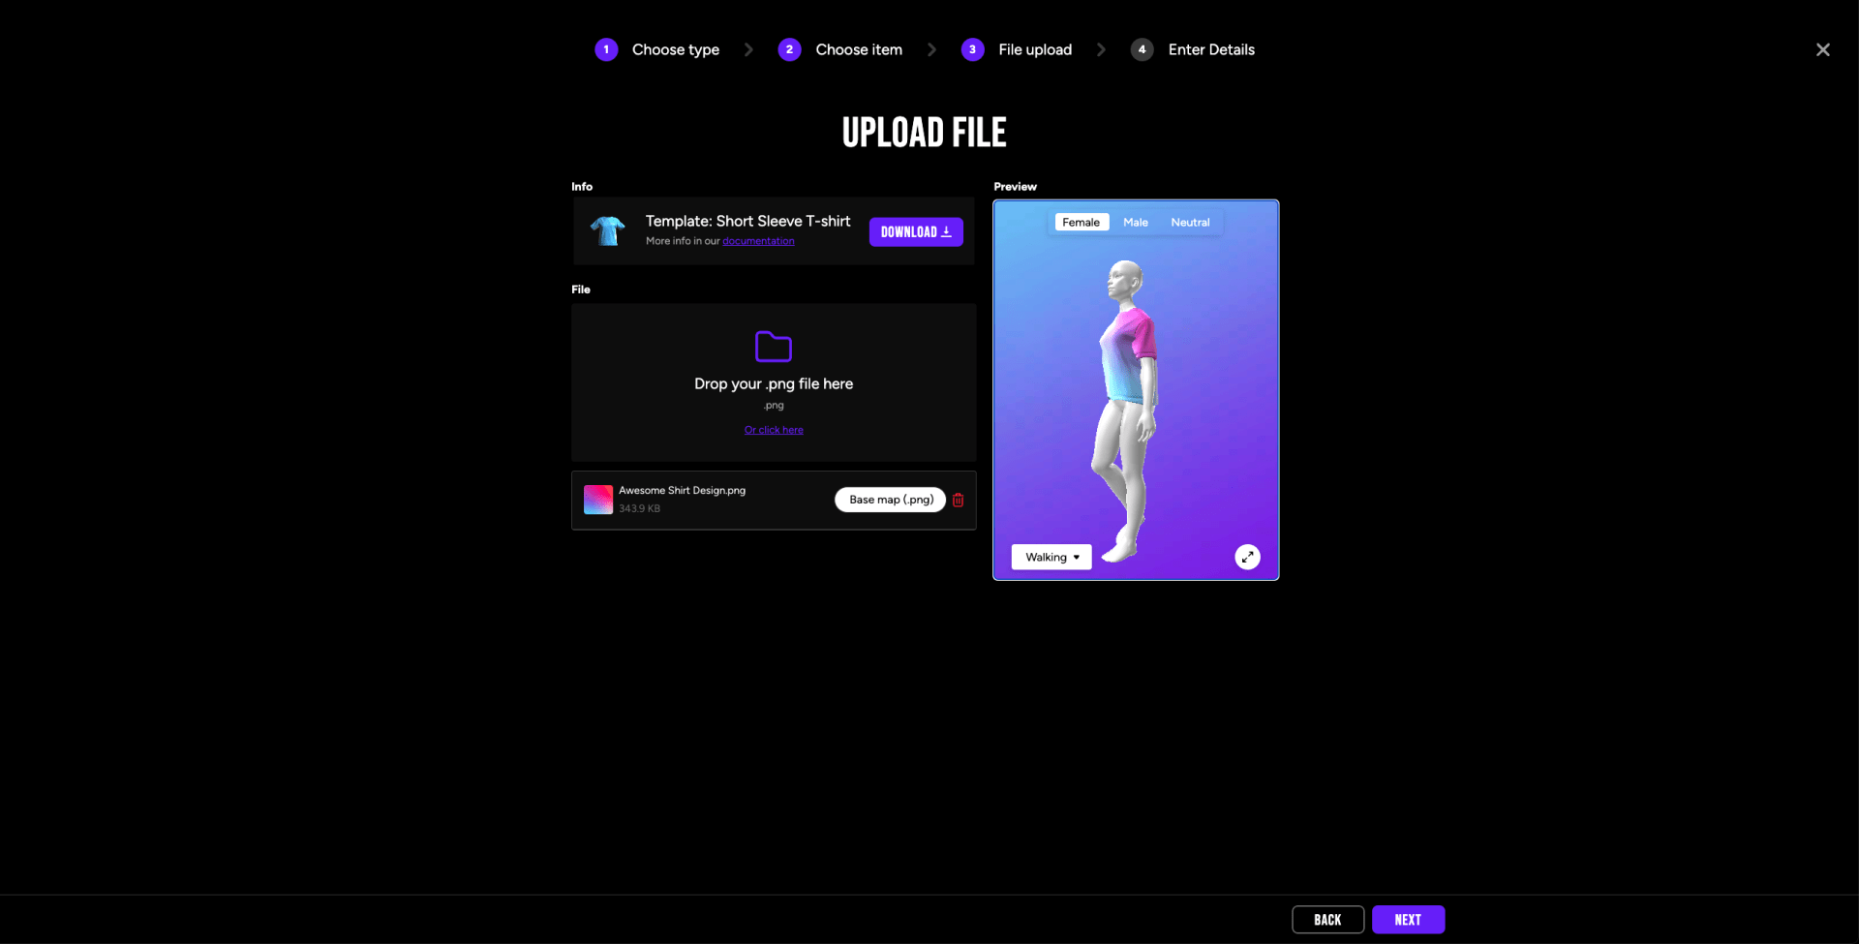Select Male preview body type
The height and width of the screenshot is (944, 1859).
(1135, 222)
